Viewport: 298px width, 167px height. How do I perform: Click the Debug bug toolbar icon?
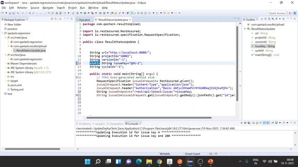pyautogui.click(x=78, y=13)
